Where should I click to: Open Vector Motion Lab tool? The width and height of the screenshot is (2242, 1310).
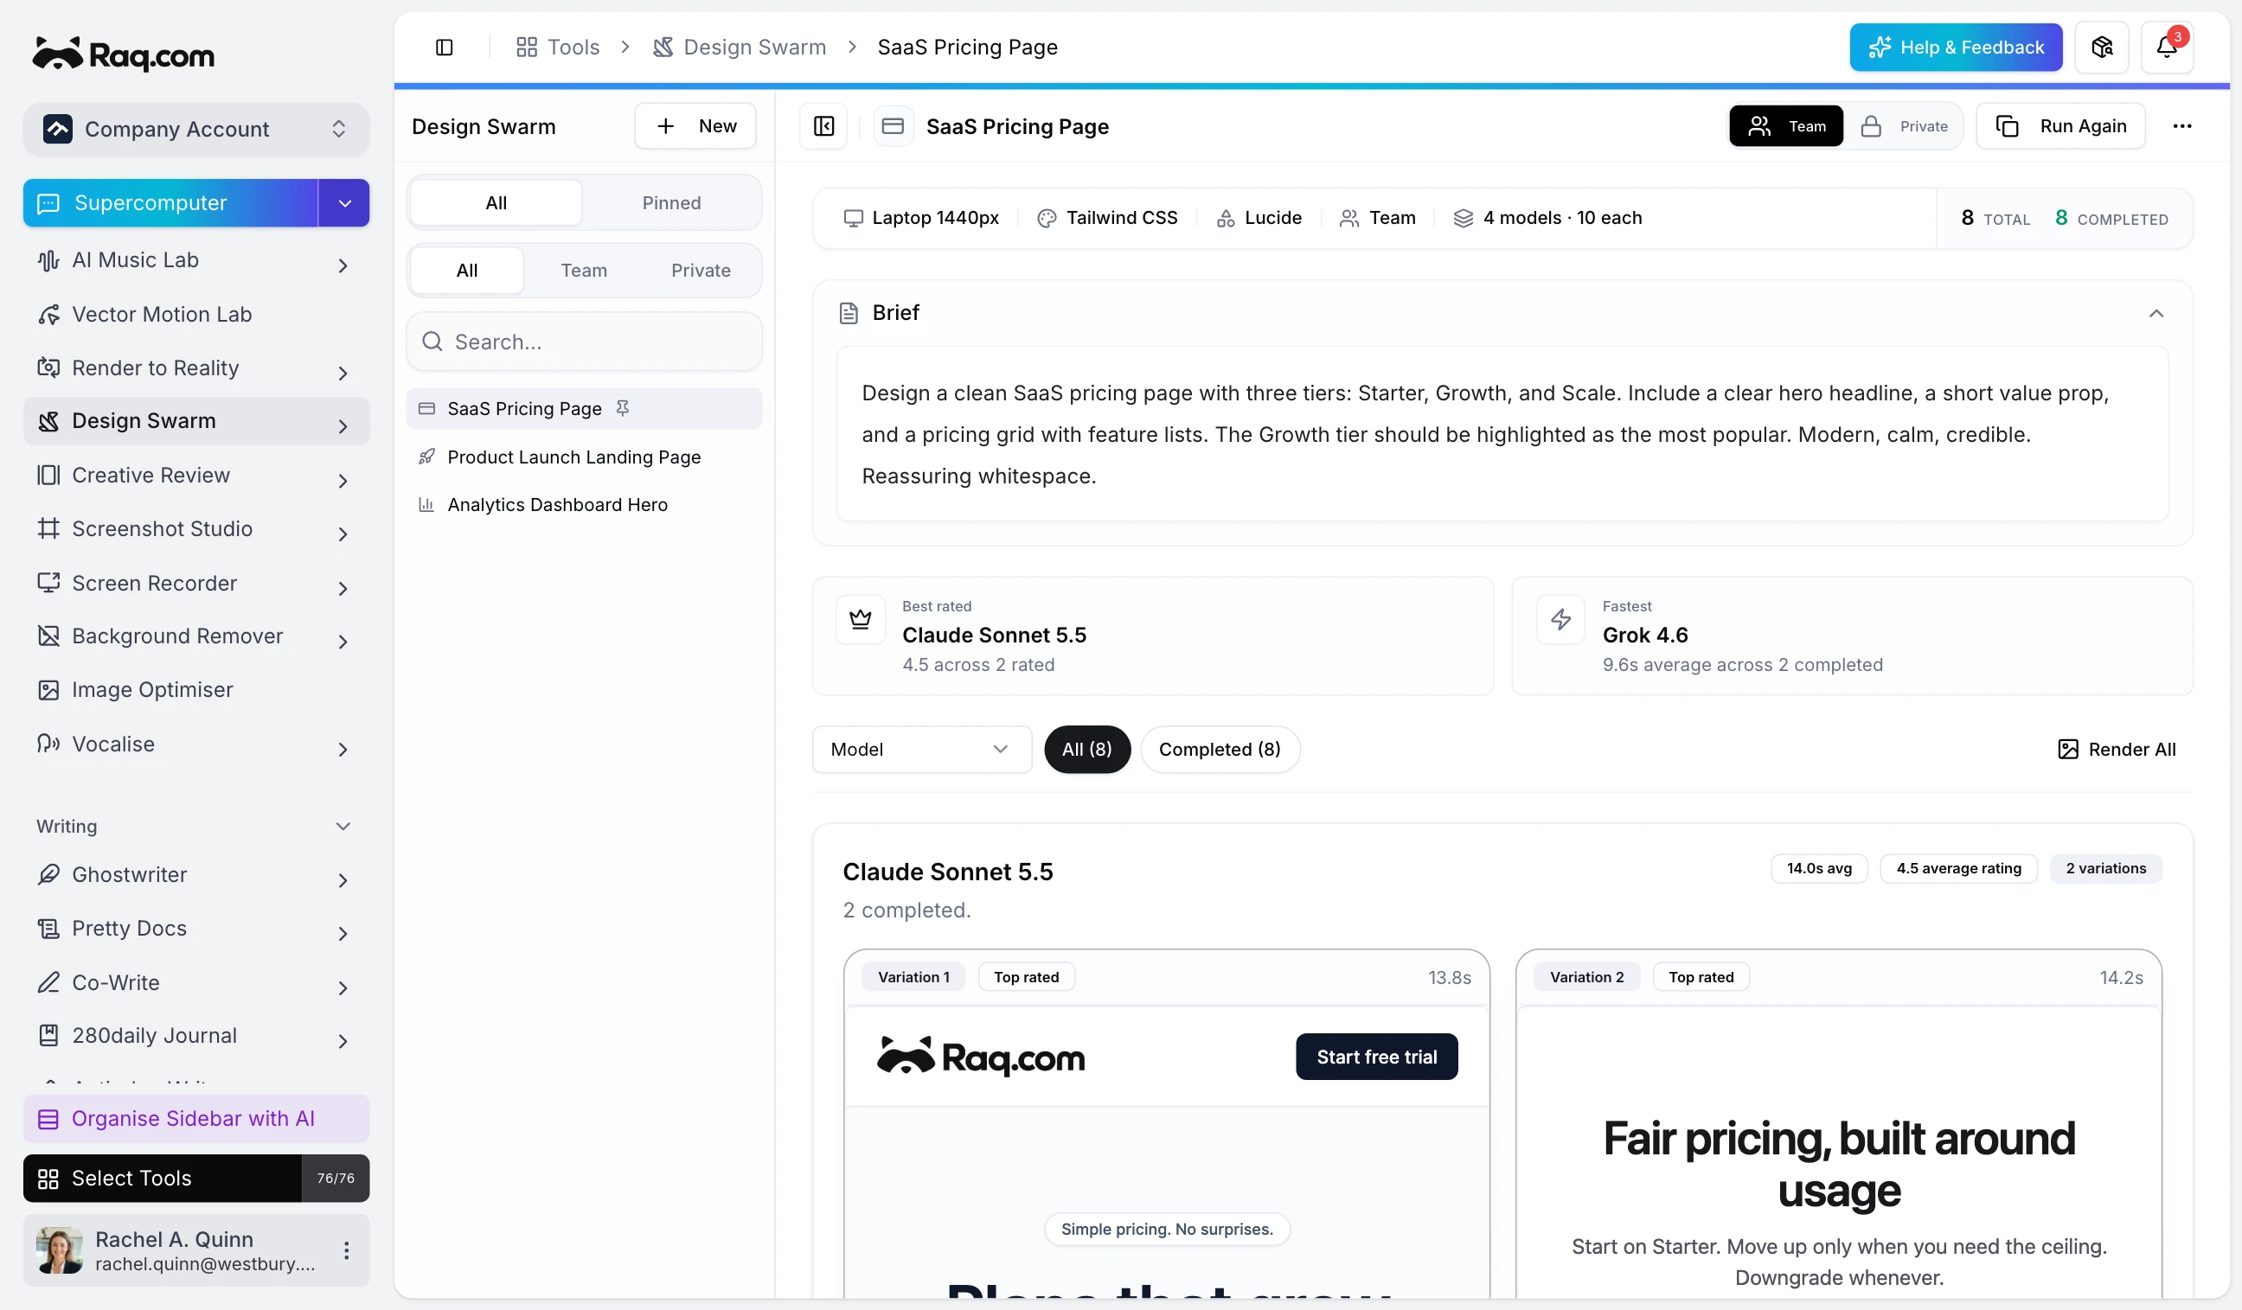(194, 315)
